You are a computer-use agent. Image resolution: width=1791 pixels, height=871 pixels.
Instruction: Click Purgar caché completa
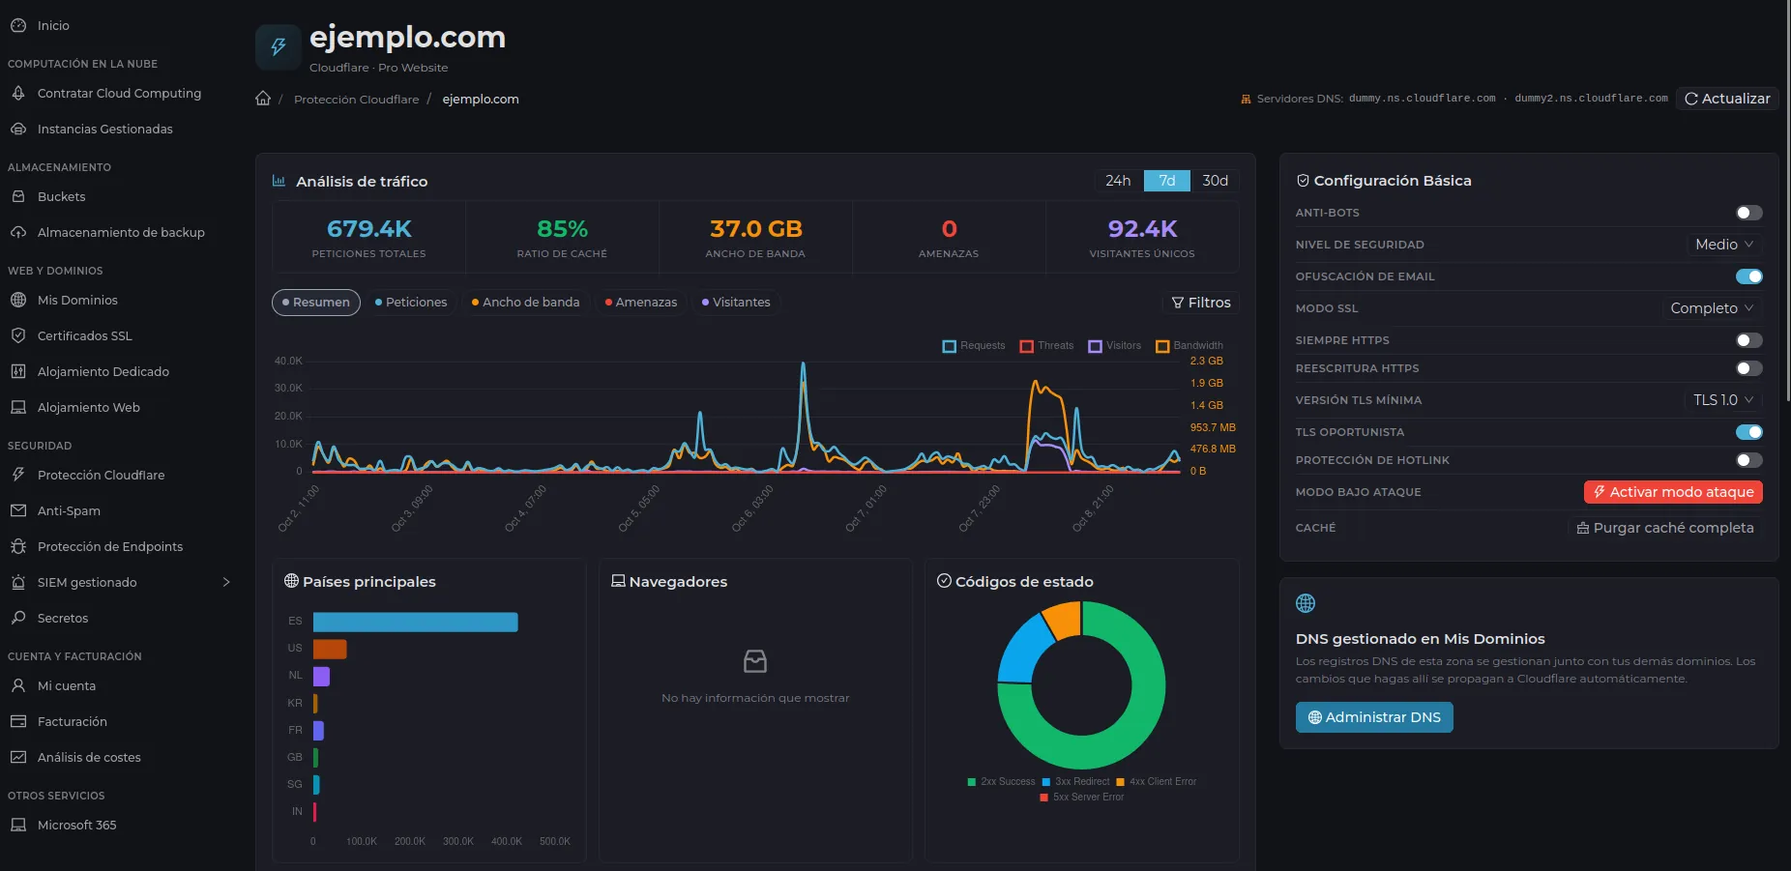pos(1664,528)
